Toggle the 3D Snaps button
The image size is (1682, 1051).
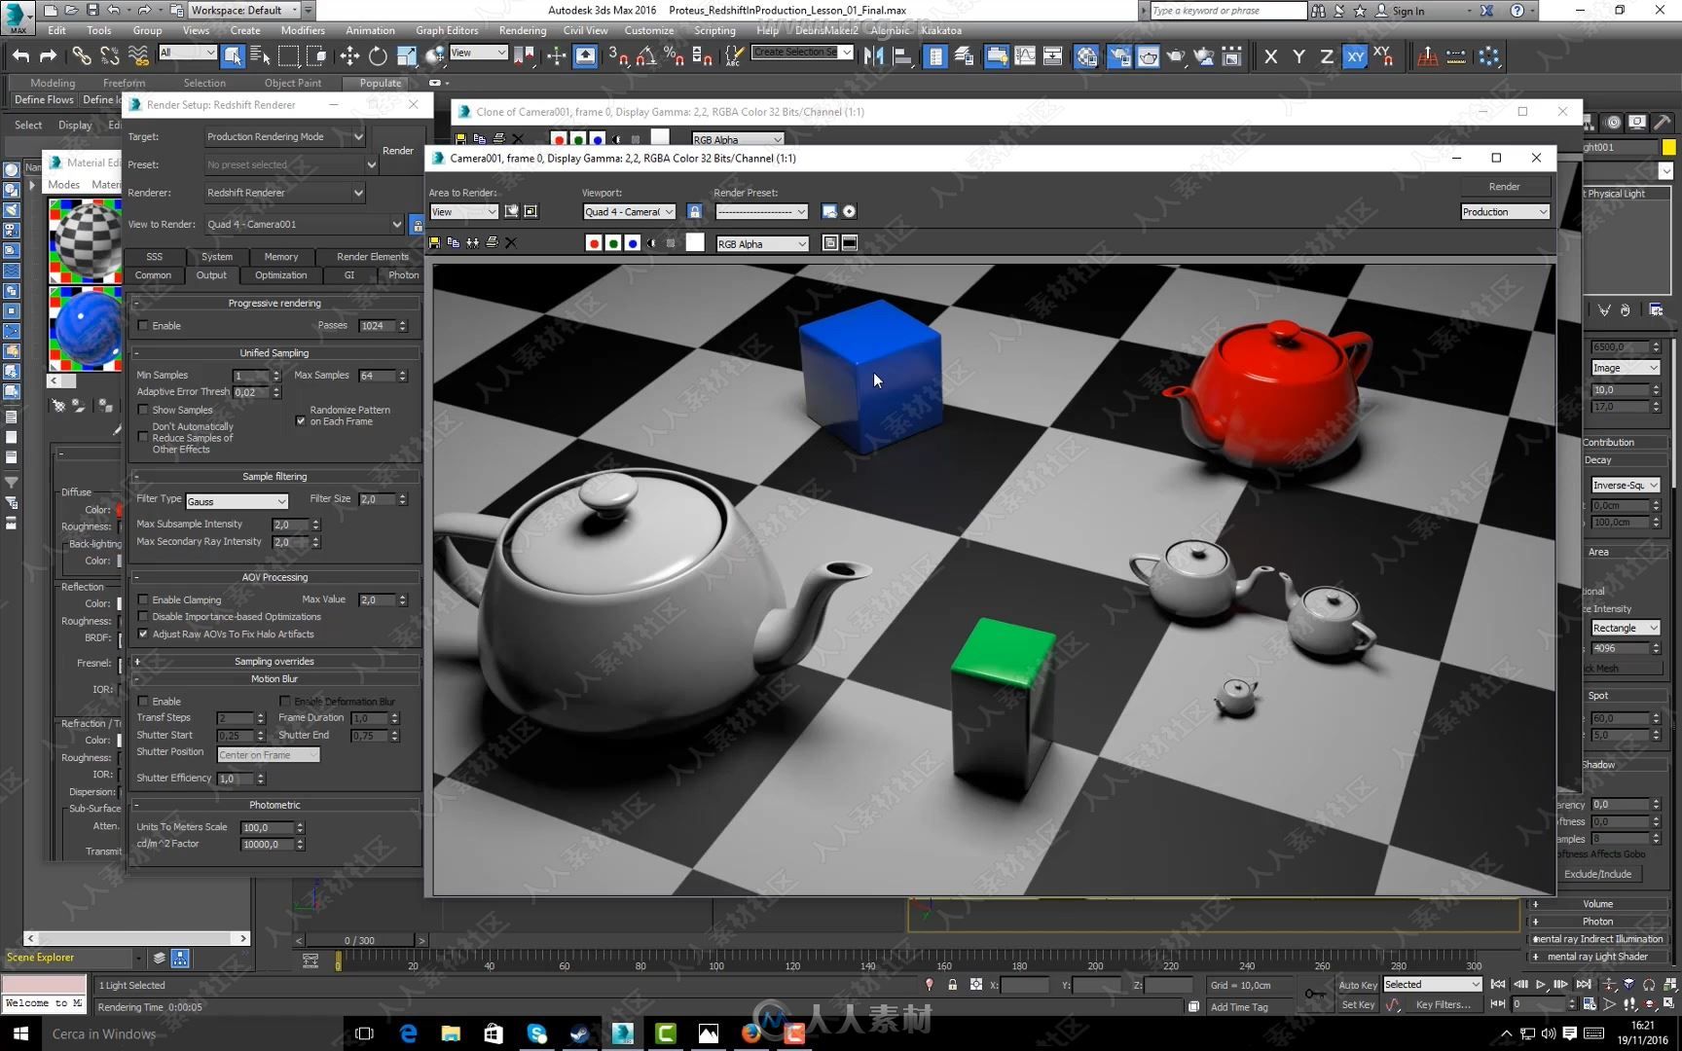tap(617, 56)
